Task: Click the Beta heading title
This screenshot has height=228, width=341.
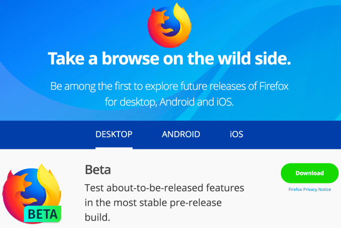Action: 98,170
